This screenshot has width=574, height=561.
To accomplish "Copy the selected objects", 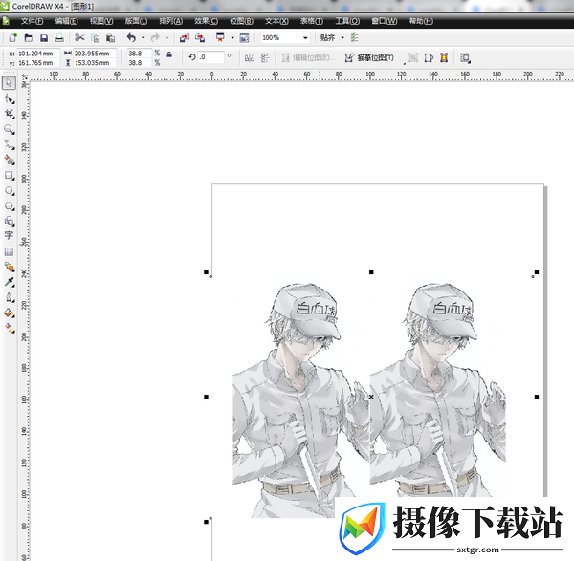I will tap(95, 37).
